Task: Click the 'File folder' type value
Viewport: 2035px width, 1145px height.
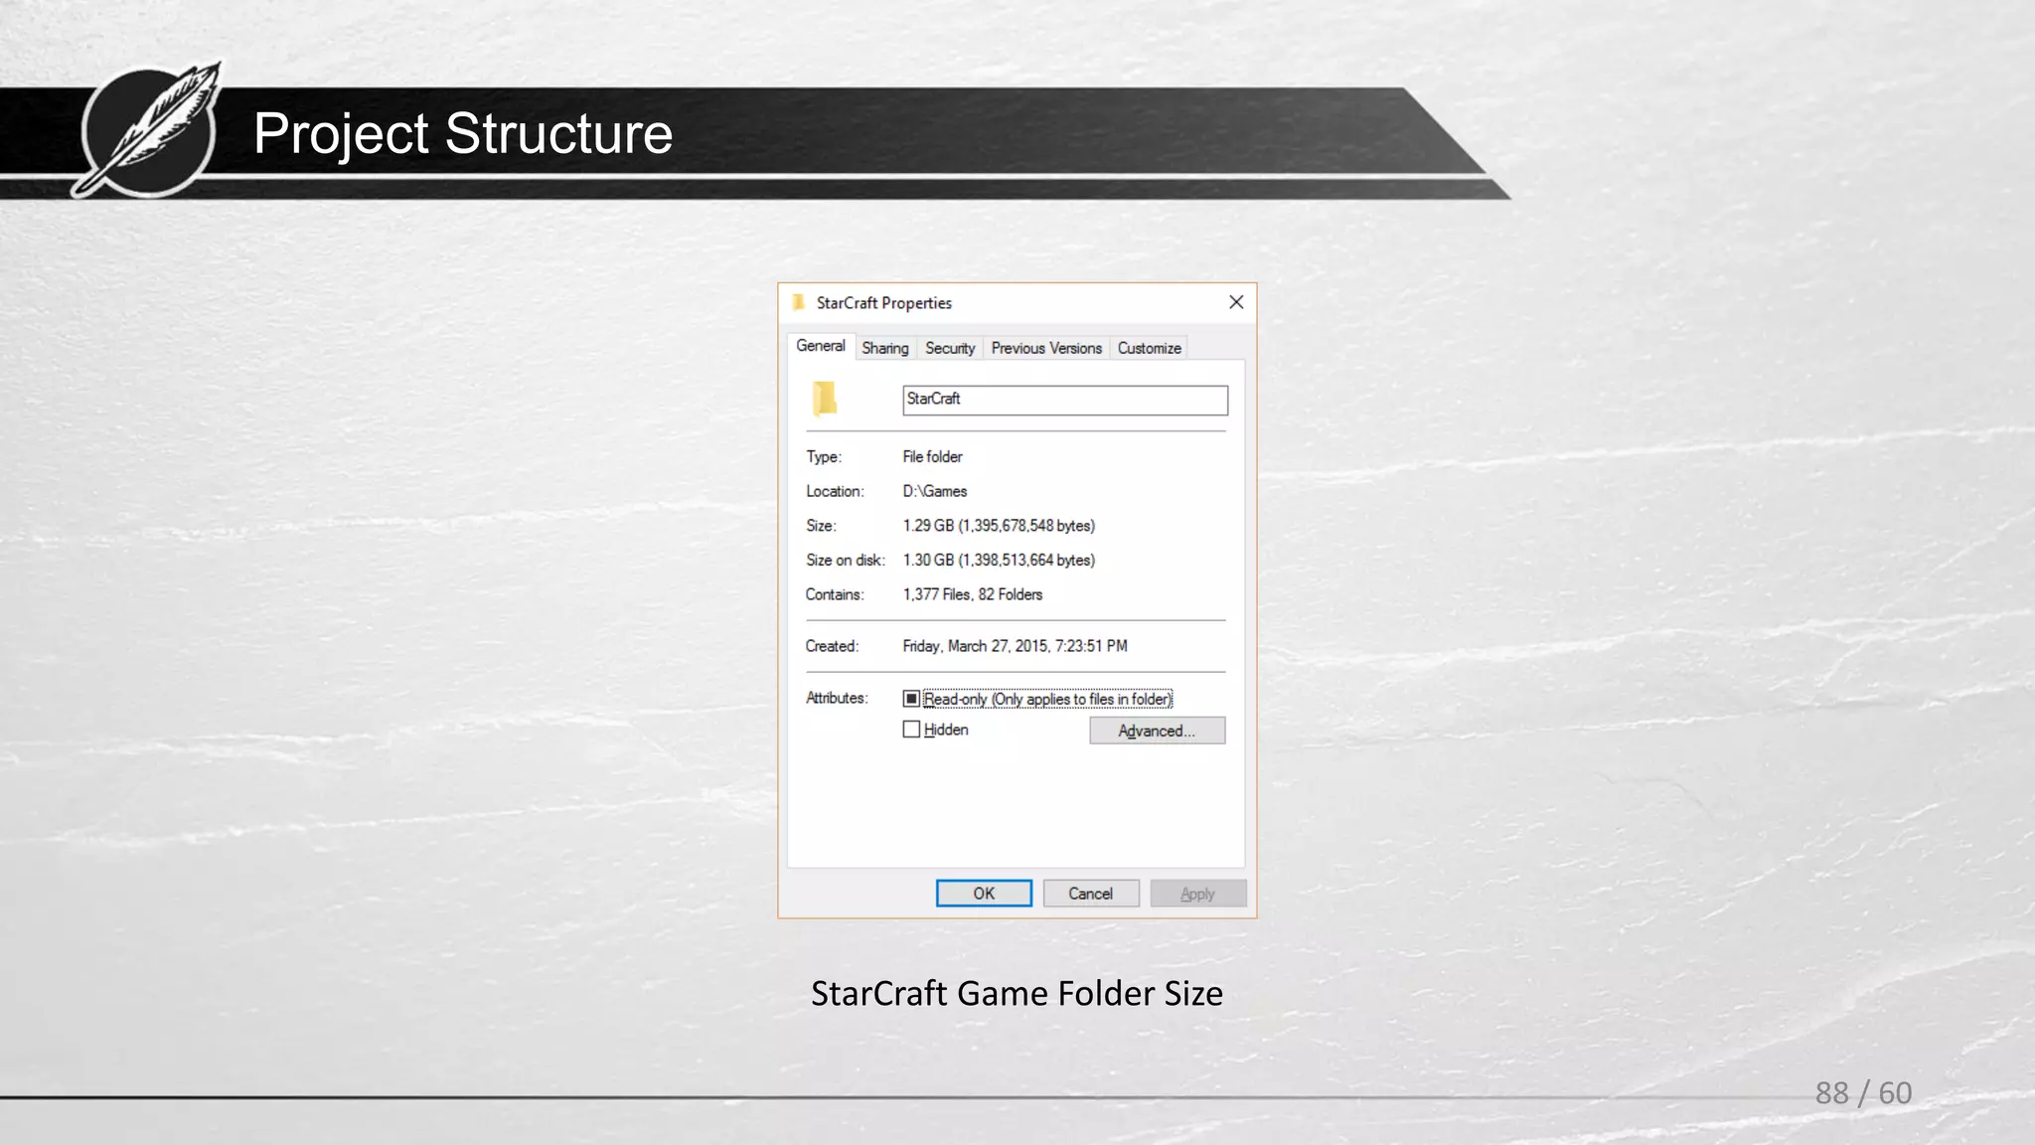Action: click(932, 457)
